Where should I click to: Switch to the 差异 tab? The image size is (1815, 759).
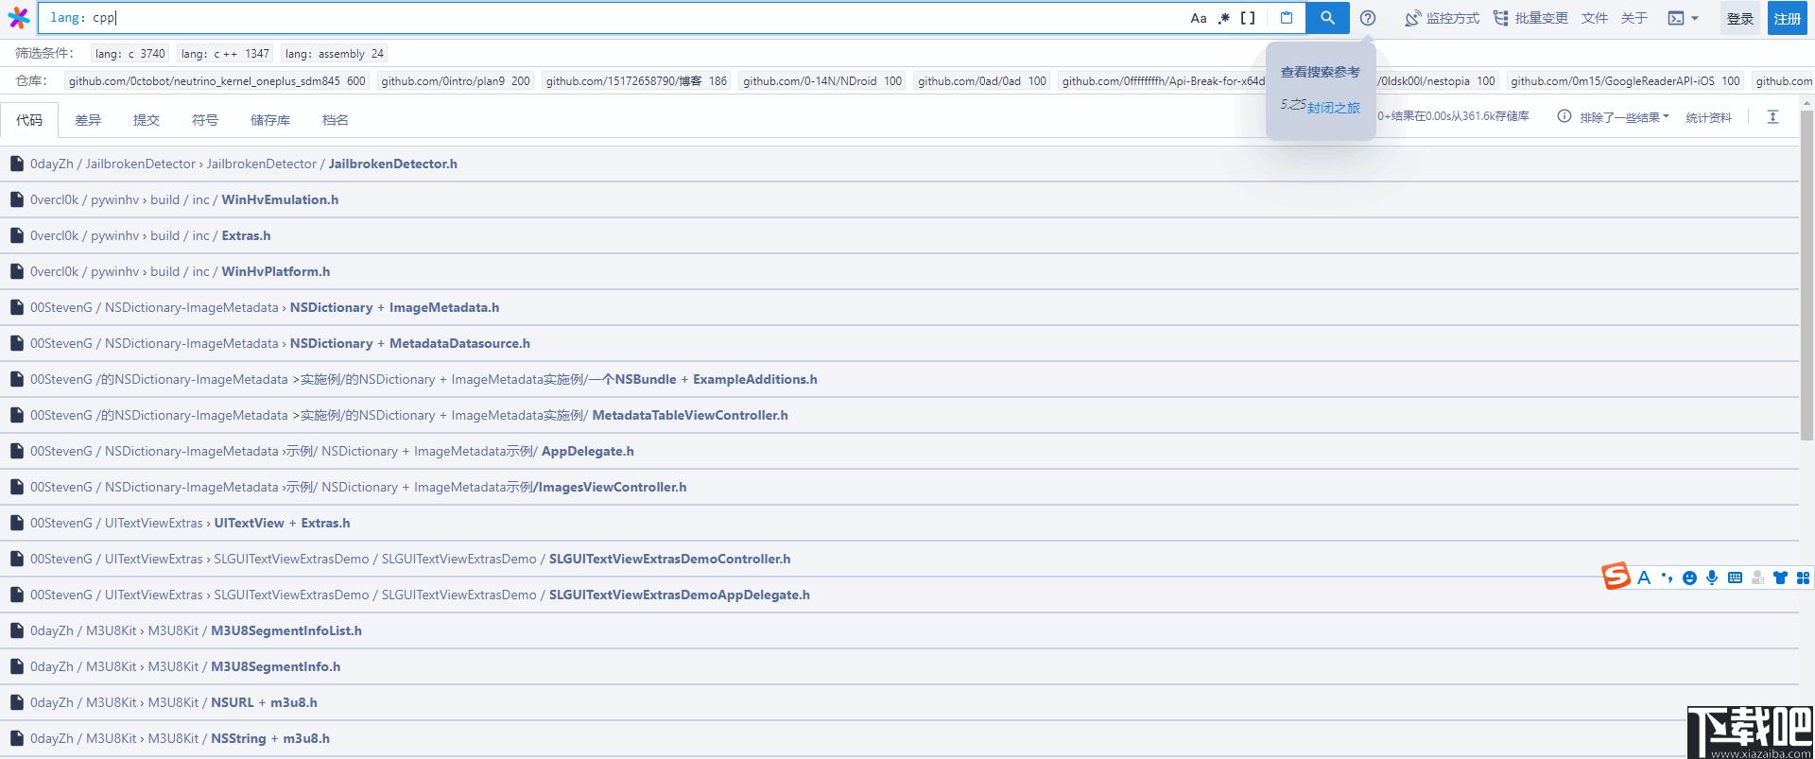click(88, 120)
